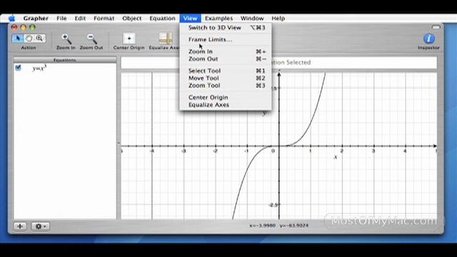Select the y=x³ equation row

[65, 69]
